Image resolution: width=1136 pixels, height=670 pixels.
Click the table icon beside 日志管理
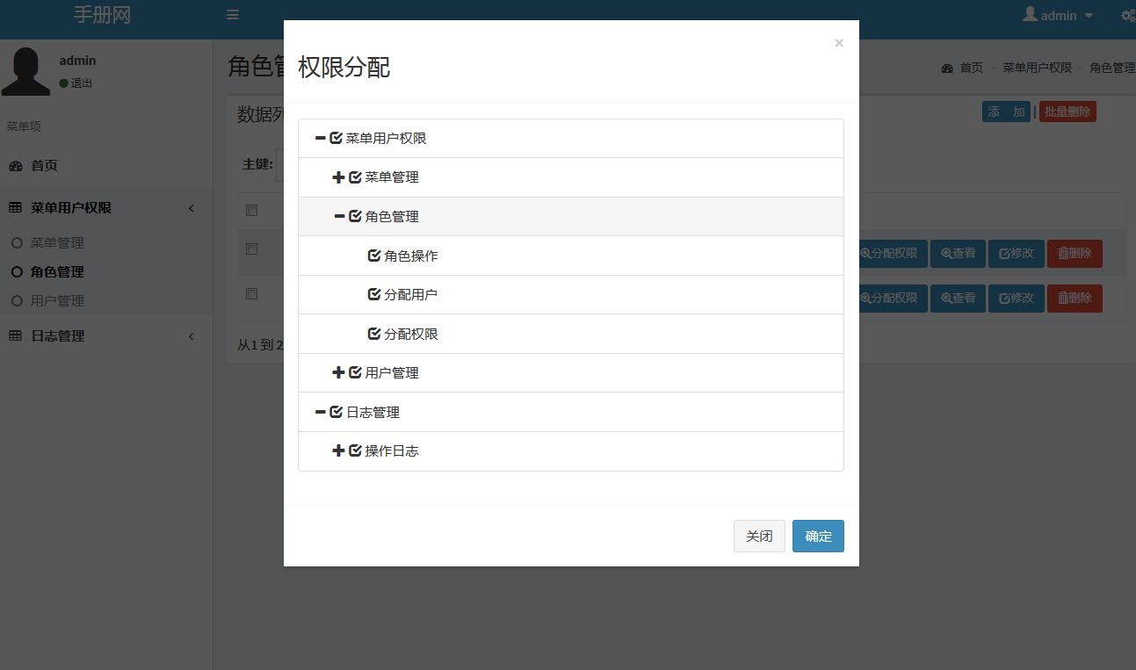click(x=15, y=336)
